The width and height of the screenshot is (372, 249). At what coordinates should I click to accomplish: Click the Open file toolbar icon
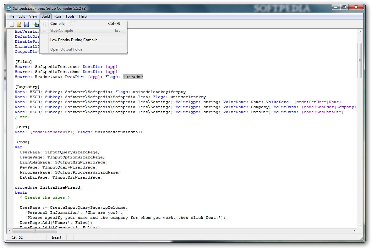pyautogui.click(x=19, y=24)
